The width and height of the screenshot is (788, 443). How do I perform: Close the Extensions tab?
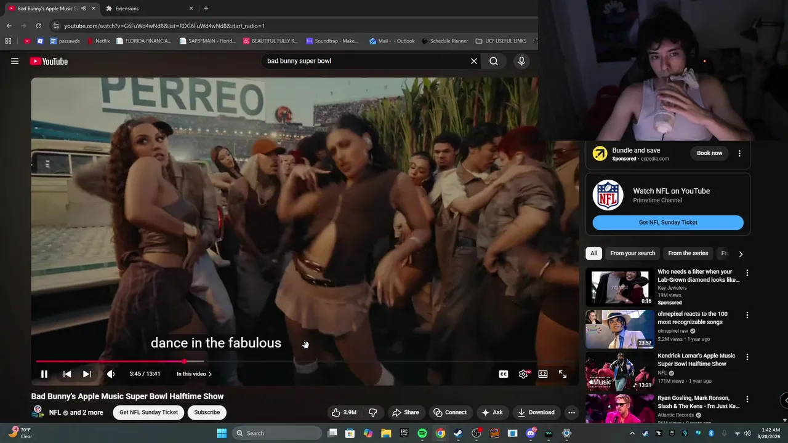tap(191, 9)
